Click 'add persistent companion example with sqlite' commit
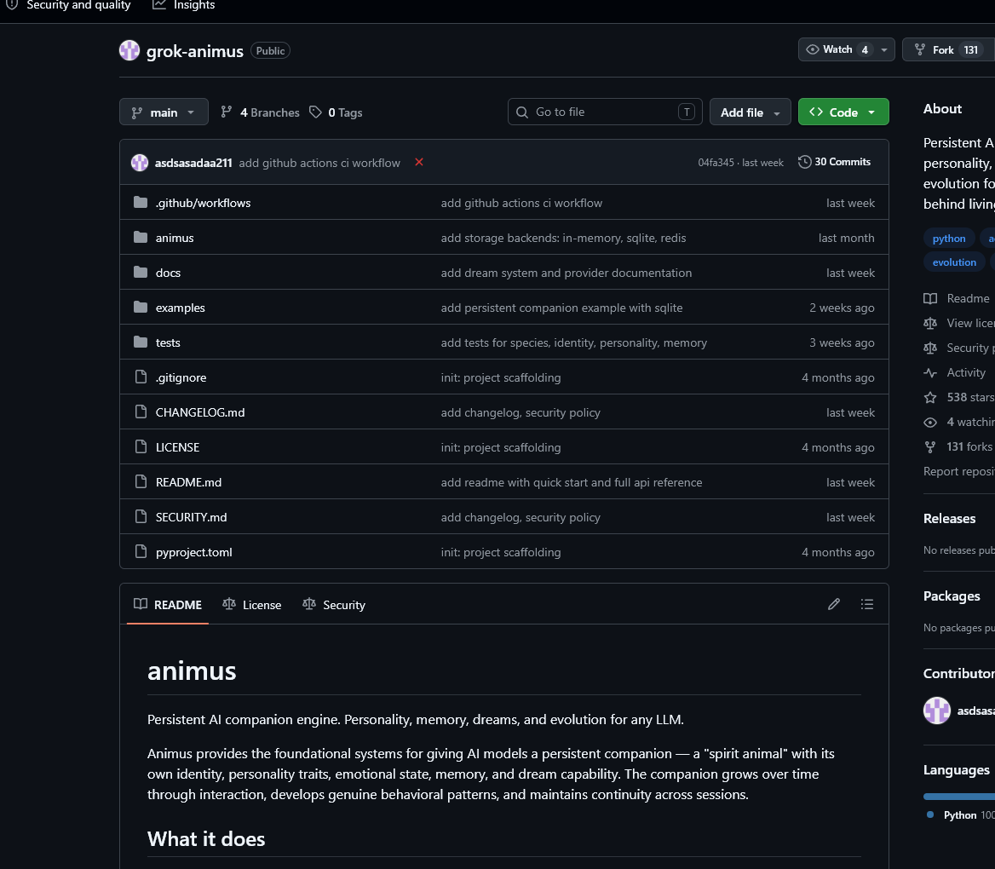 click(561, 308)
